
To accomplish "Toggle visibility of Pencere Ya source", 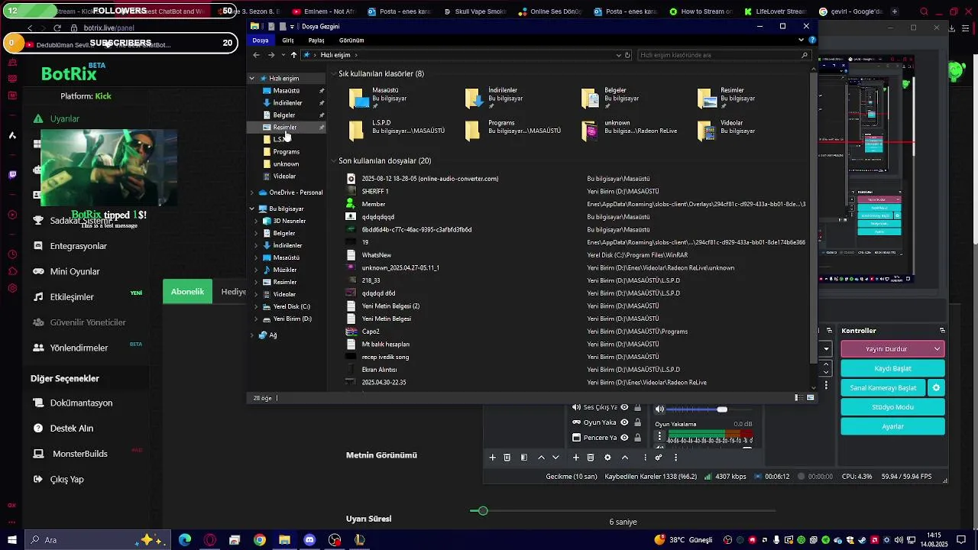I will tap(624, 438).
